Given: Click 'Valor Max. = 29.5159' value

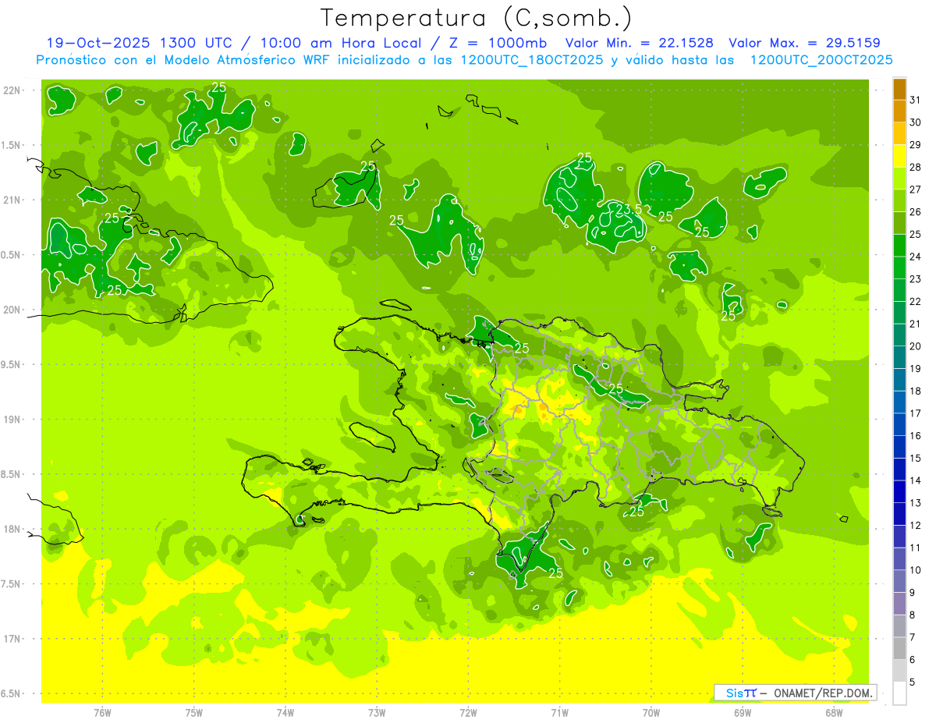Looking at the screenshot, I should [807, 43].
